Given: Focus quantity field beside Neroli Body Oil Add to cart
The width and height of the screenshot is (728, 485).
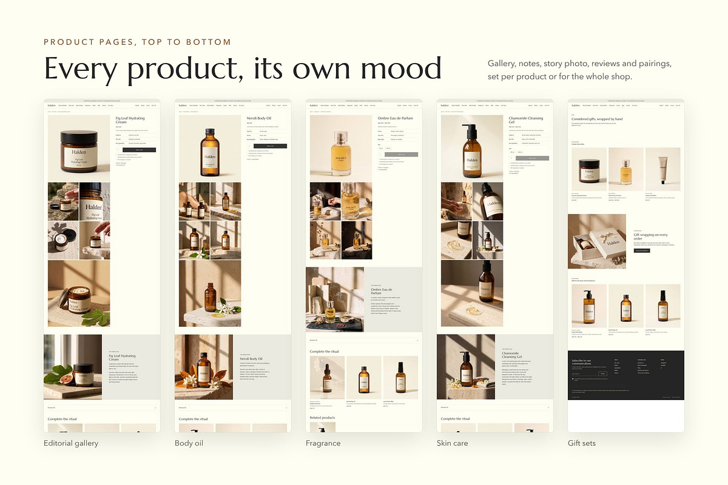Looking at the screenshot, I should pos(250,145).
